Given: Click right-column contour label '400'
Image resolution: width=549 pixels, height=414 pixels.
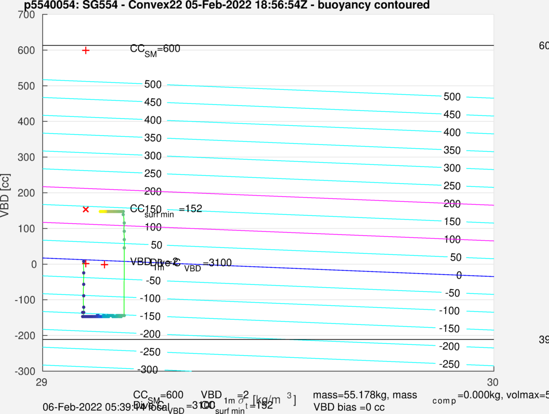Looking at the screenshot, I should (452, 133).
